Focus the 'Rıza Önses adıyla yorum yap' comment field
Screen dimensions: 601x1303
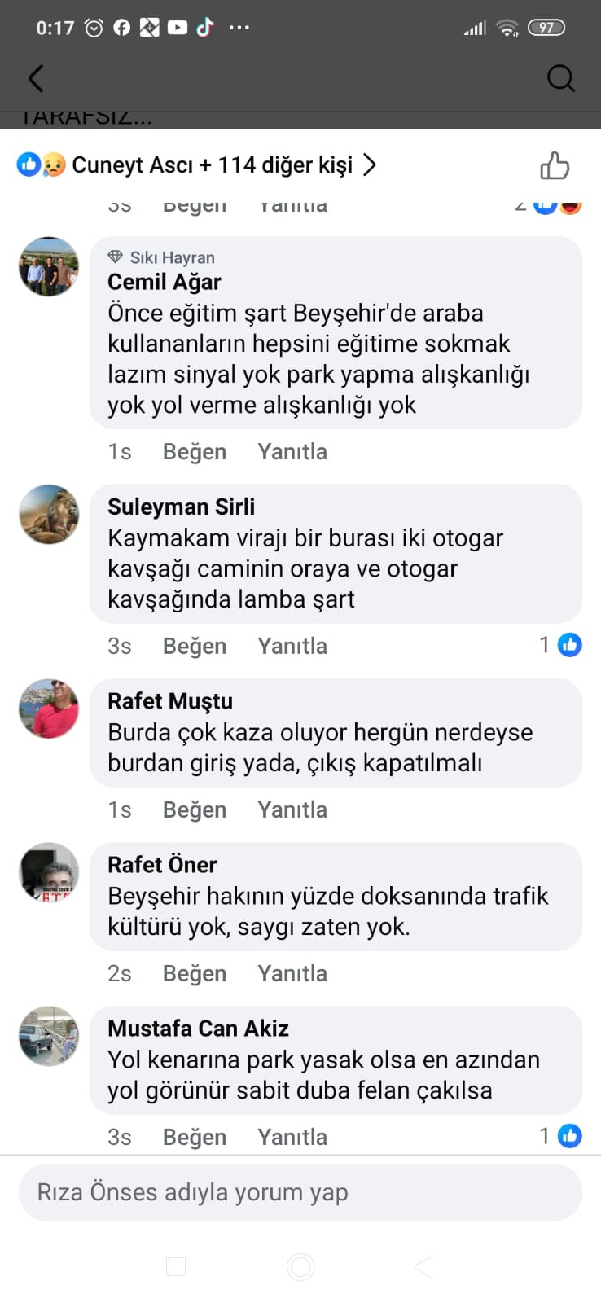[x=300, y=1192]
